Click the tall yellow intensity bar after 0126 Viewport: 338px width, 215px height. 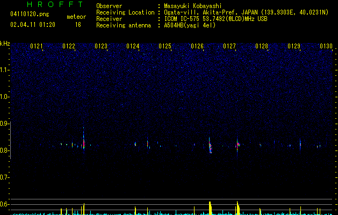pos(210,209)
